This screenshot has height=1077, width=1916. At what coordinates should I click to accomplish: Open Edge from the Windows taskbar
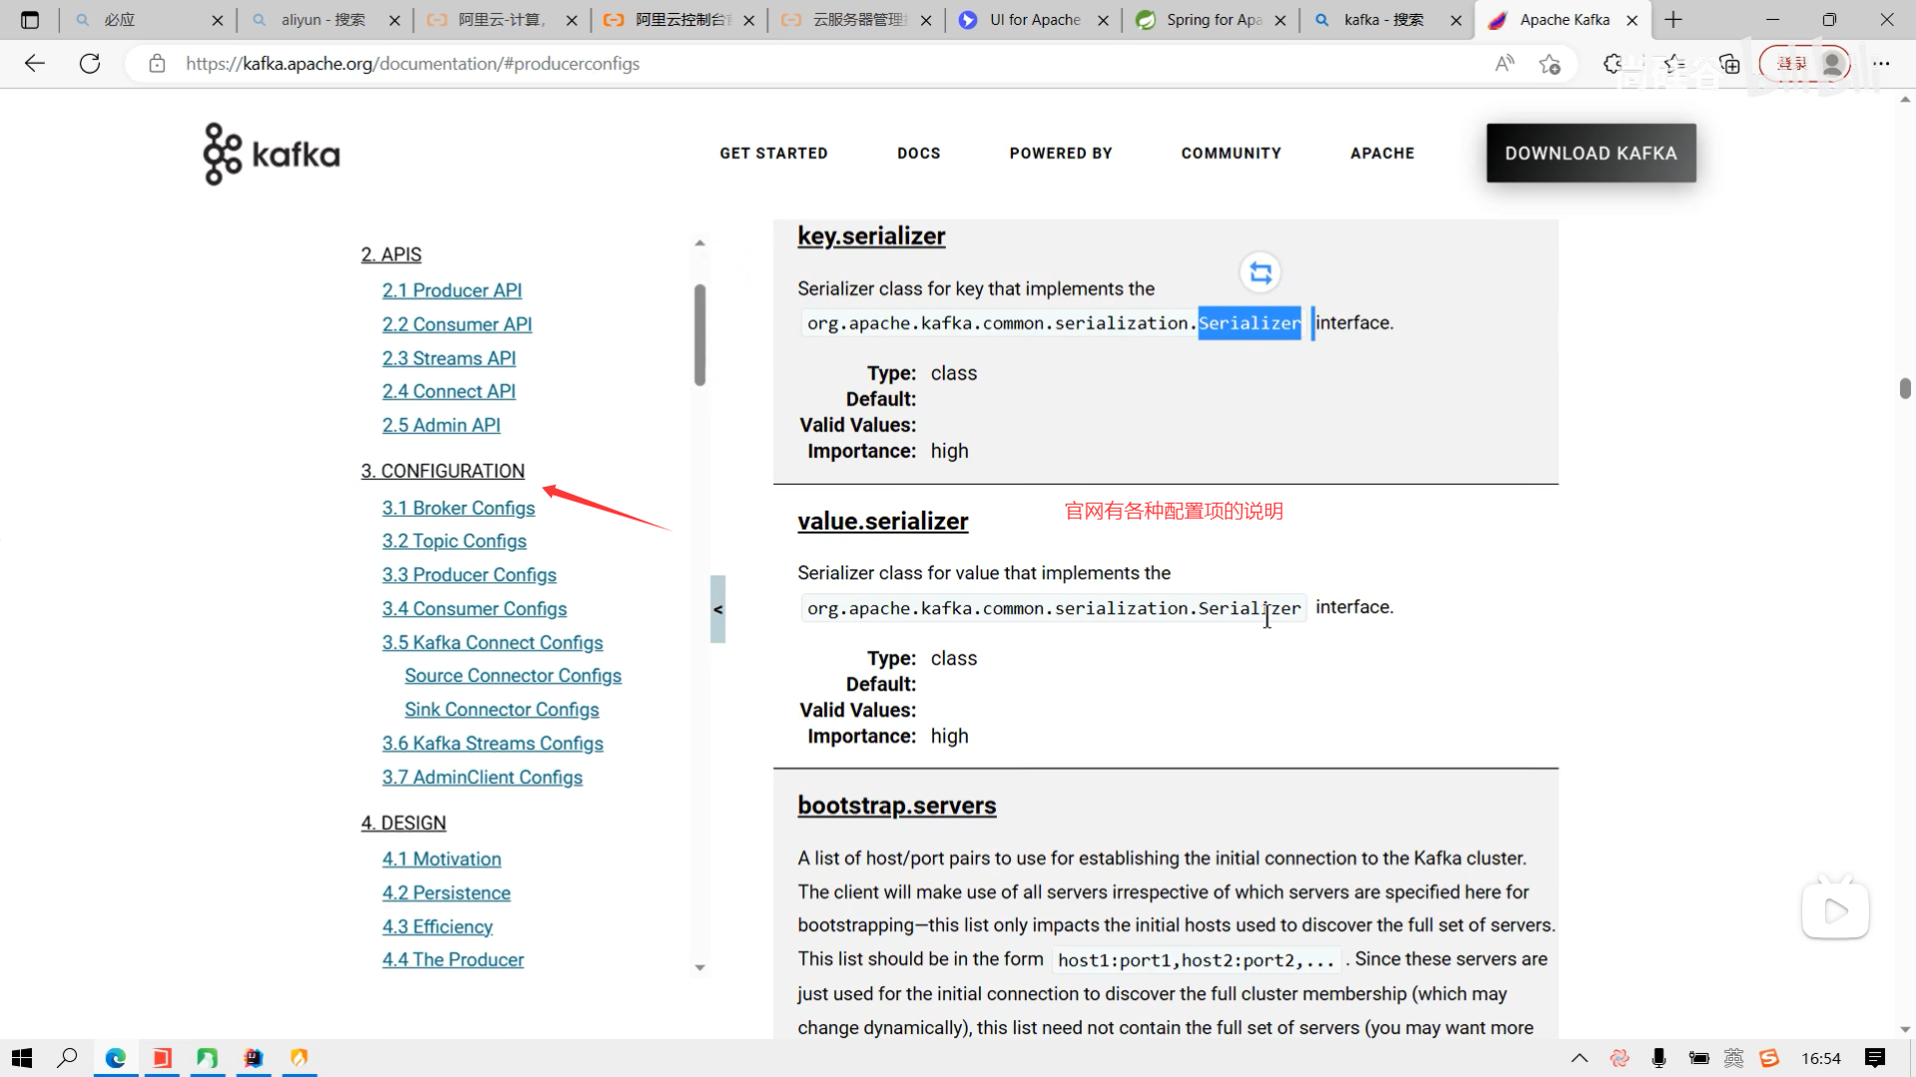coord(116,1058)
